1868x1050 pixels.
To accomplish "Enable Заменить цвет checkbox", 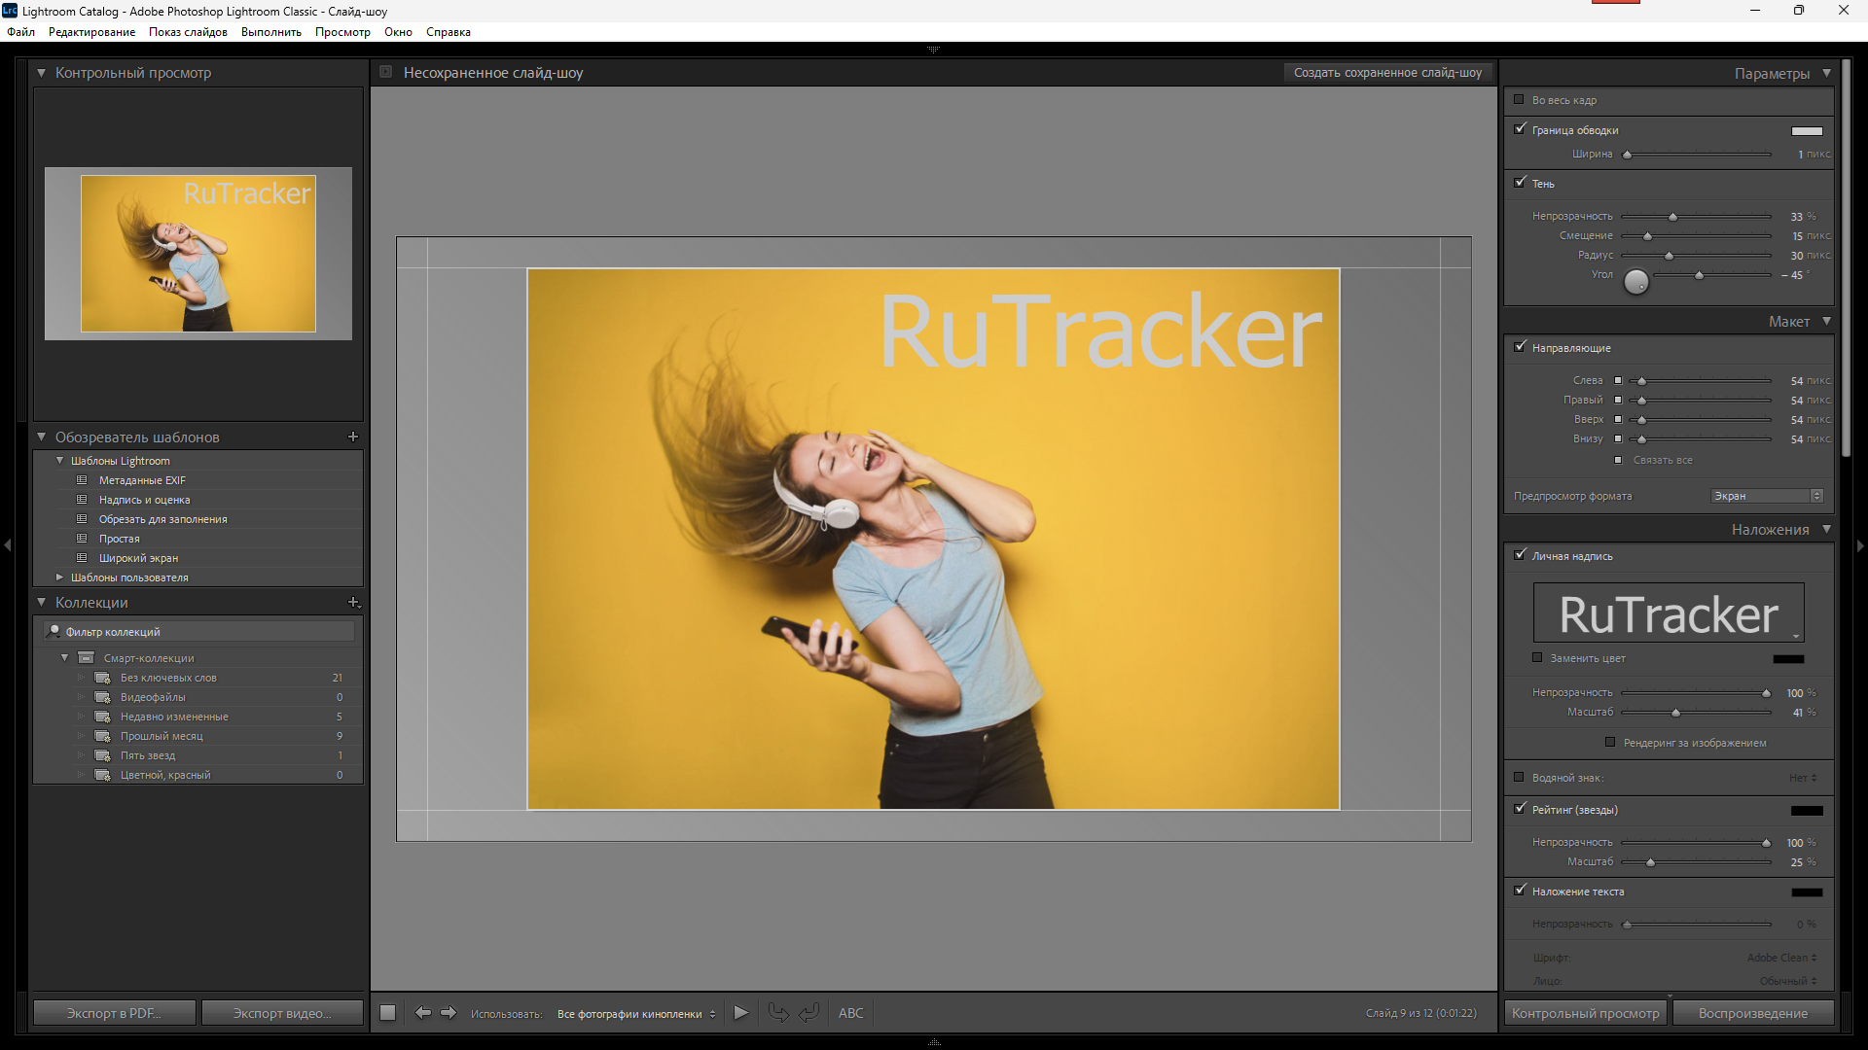I will tap(1537, 658).
